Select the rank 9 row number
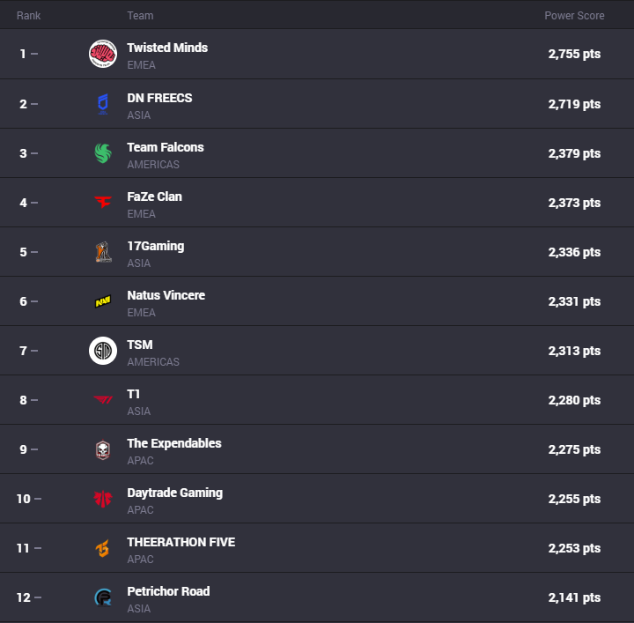The height and width of the screenshot is (623, 634). click(x=24, y=449)
